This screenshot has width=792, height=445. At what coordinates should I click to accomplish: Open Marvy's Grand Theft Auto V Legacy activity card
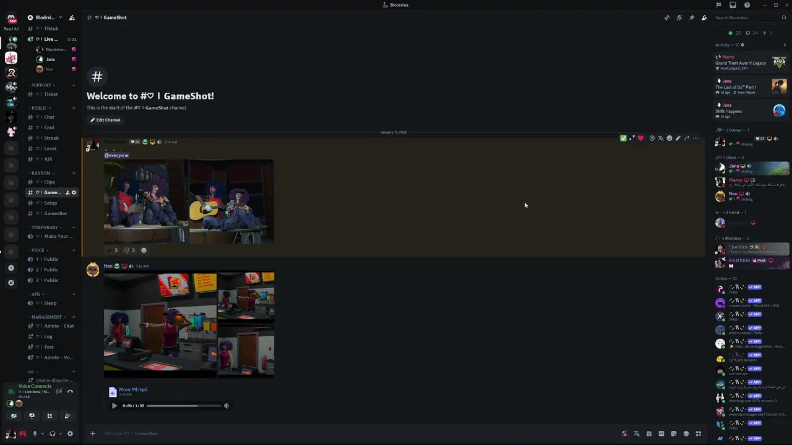[x=751, y=63]
